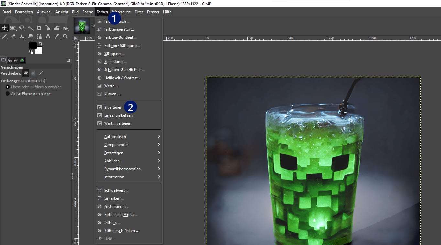Image resolution: width=441 pixels, height=245 pixels.
Task: Close the open image tab
Action: 94,26
